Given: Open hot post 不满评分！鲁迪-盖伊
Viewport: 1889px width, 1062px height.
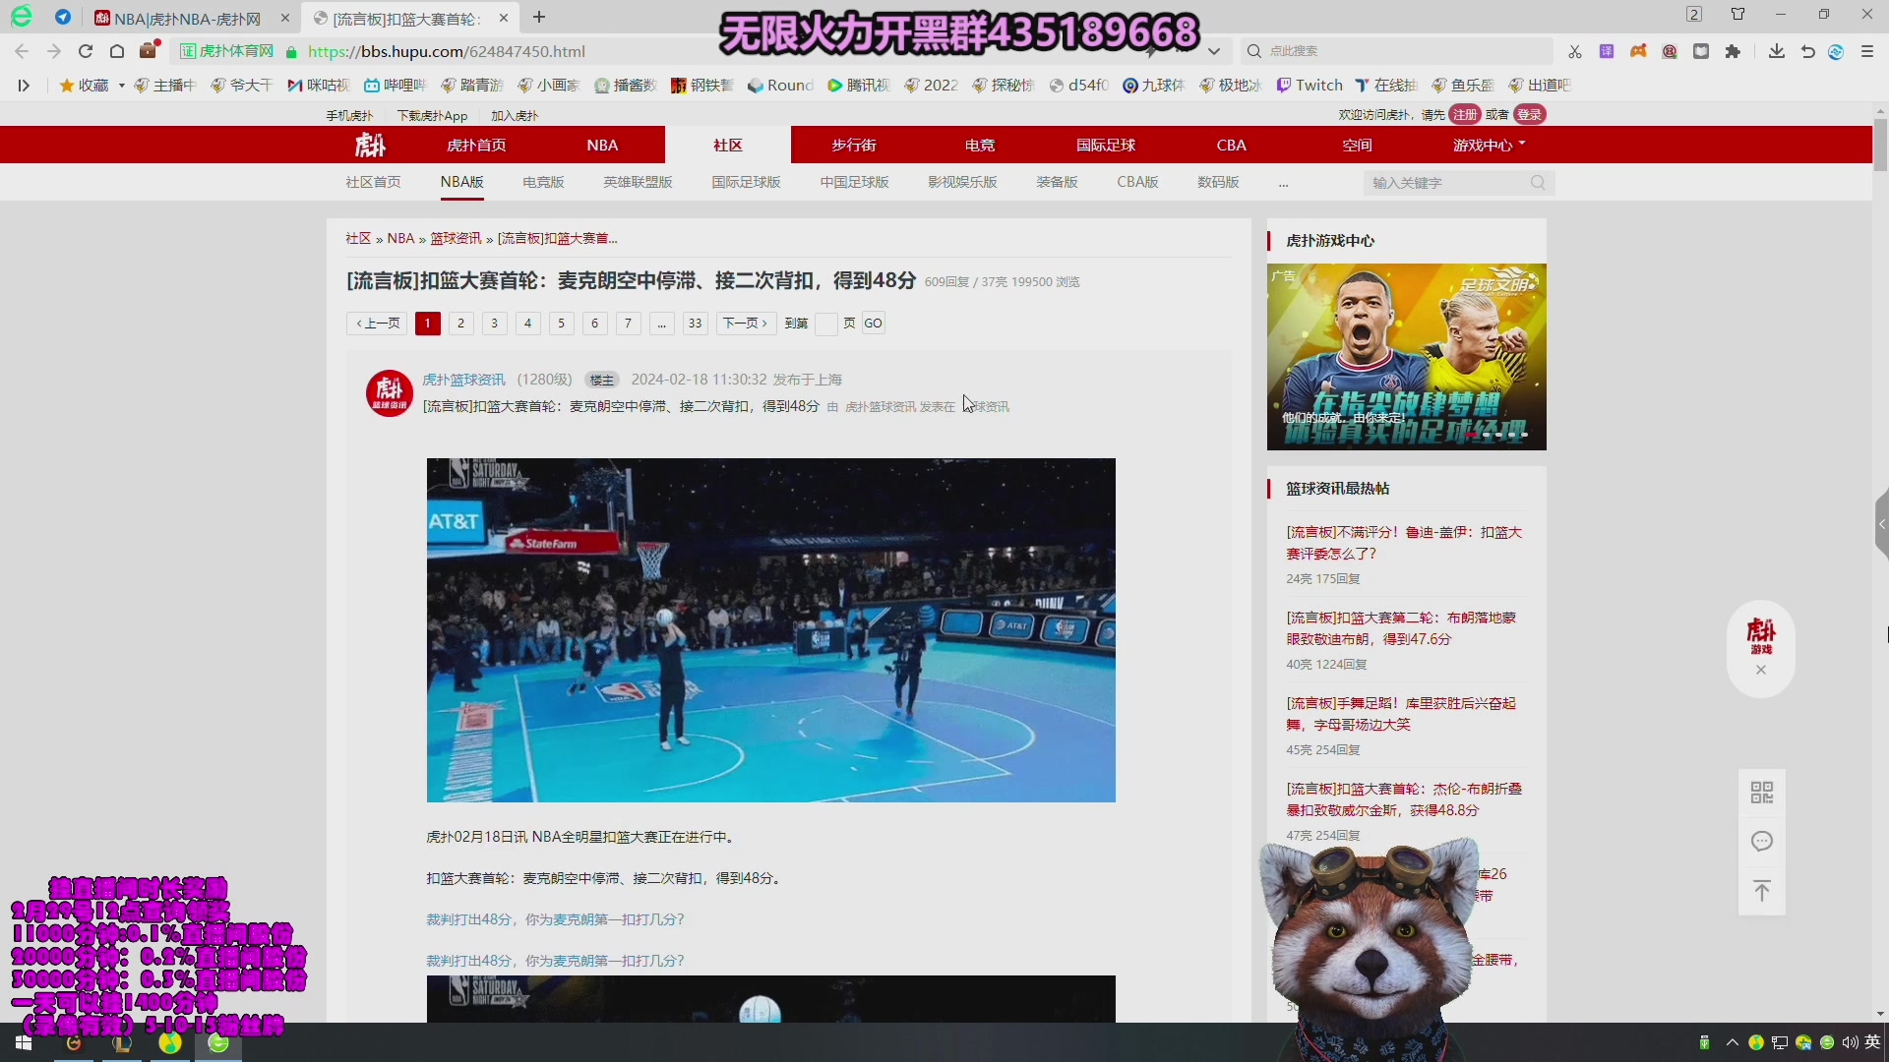Looking at the screenshot, I should [x=1404, y=543].
